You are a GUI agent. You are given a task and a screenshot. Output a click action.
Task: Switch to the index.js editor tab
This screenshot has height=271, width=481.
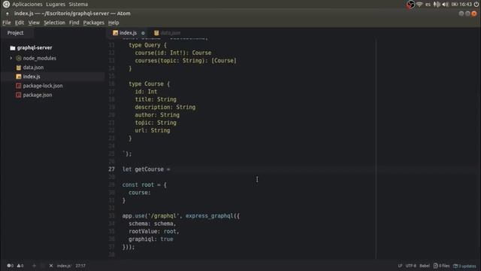[128, 33]
